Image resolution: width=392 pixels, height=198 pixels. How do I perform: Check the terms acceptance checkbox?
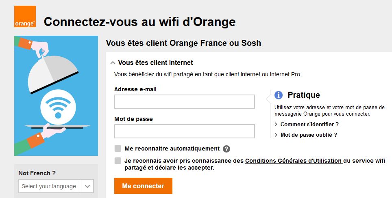[118, 161]
